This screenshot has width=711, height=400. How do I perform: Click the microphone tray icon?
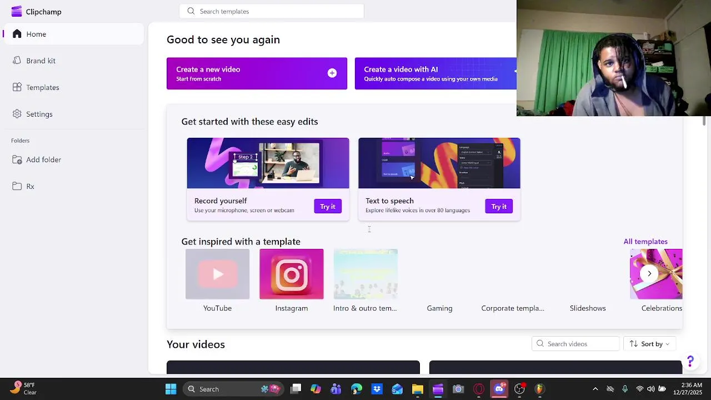pos(625,389)
